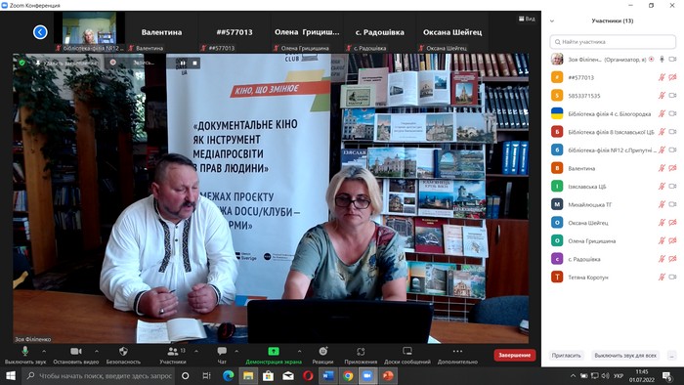The height and width of the screenshot is (385, 684).
Task: Open the Reactions emoji icon
Action: click(x=322, y=352)
